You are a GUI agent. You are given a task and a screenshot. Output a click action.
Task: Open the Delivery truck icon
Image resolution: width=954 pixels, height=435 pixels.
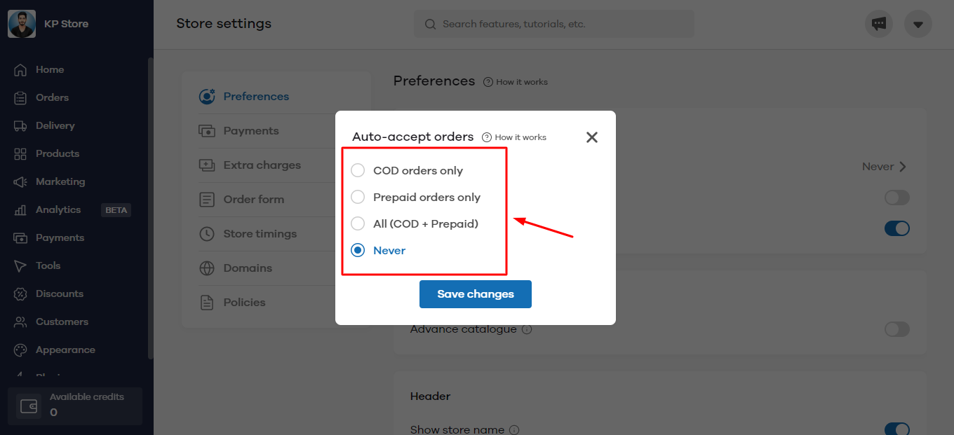tap(21, 125)
